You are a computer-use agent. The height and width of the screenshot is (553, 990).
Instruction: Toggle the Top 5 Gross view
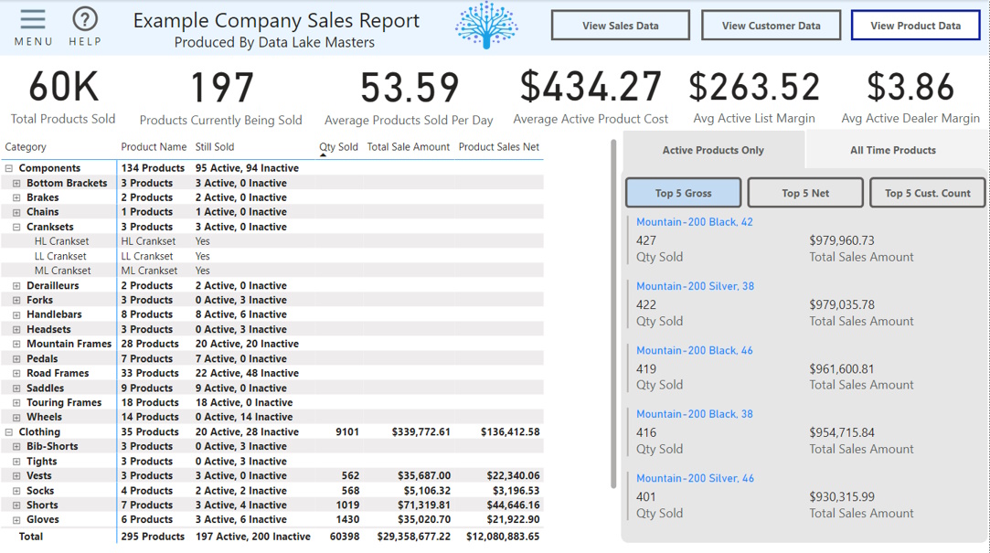click(683, 193)
